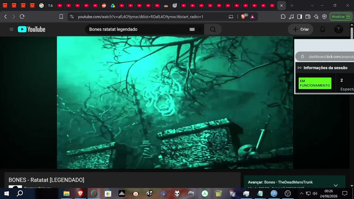The width and height of the screenshot is (354, 199).
Task: Open Microsoft Store from the taskbar
Action: pos(108,193)
